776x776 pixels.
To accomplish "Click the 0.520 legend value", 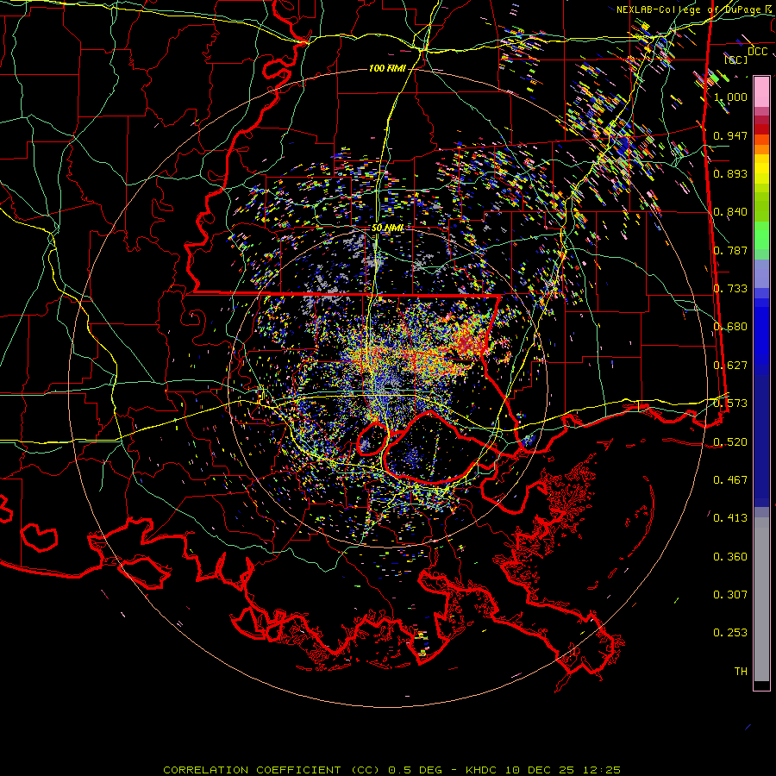I will tap(730, 442).
